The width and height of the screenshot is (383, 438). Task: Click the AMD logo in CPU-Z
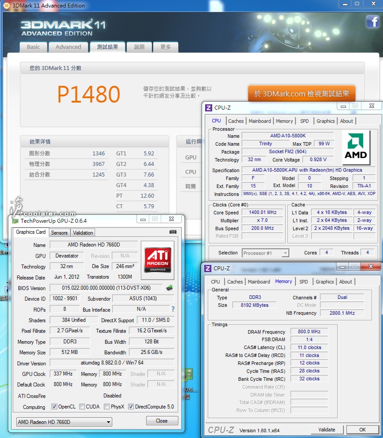coord(356,148)
